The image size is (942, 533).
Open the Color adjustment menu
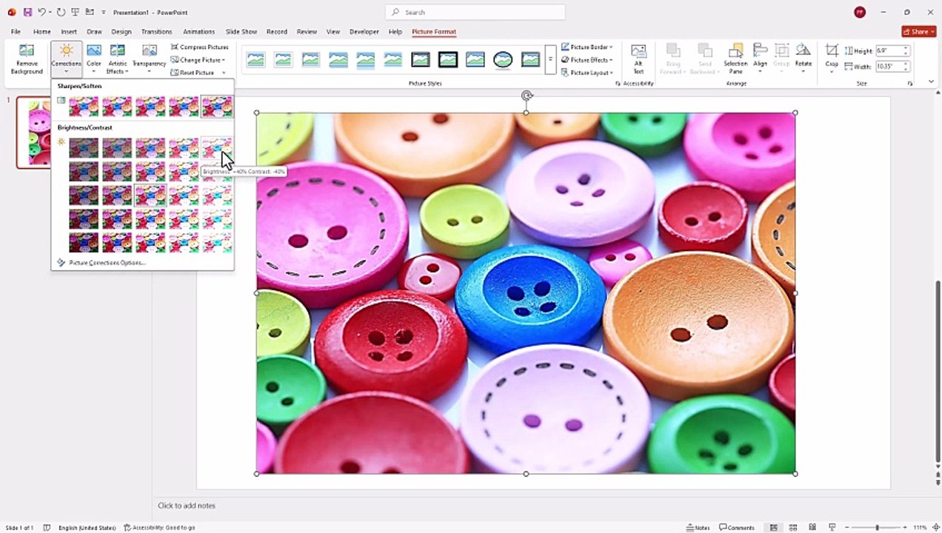pos(93,58)
